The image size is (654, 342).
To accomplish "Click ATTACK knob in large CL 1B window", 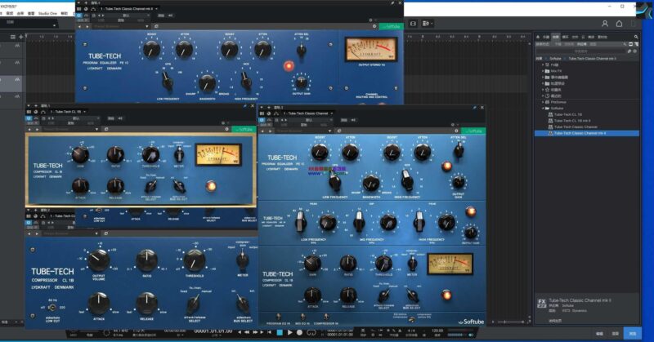I will click(x=98, y=304).
